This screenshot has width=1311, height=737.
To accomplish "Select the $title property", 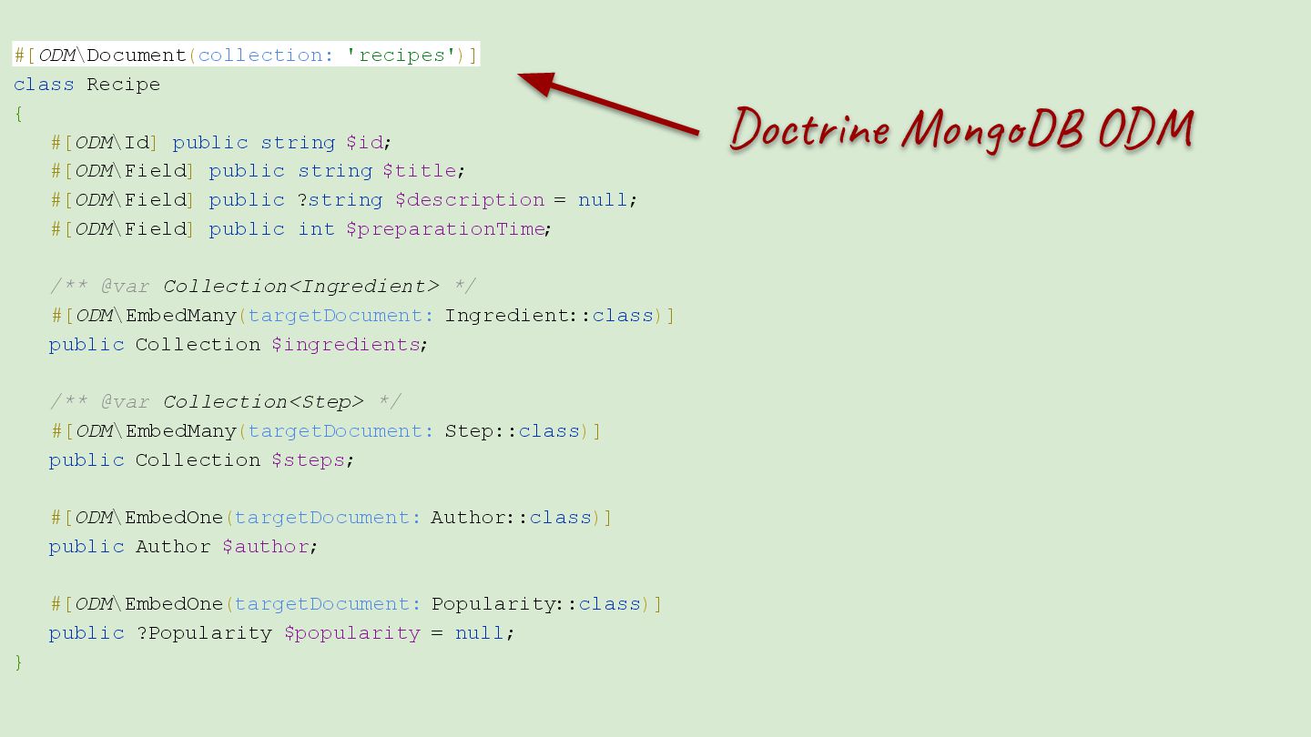I will (x=420, y=171).
